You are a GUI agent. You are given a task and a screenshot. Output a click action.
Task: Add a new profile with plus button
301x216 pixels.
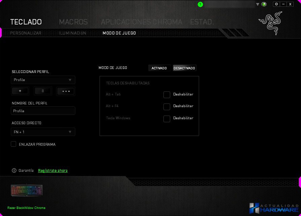click(20, 91)
